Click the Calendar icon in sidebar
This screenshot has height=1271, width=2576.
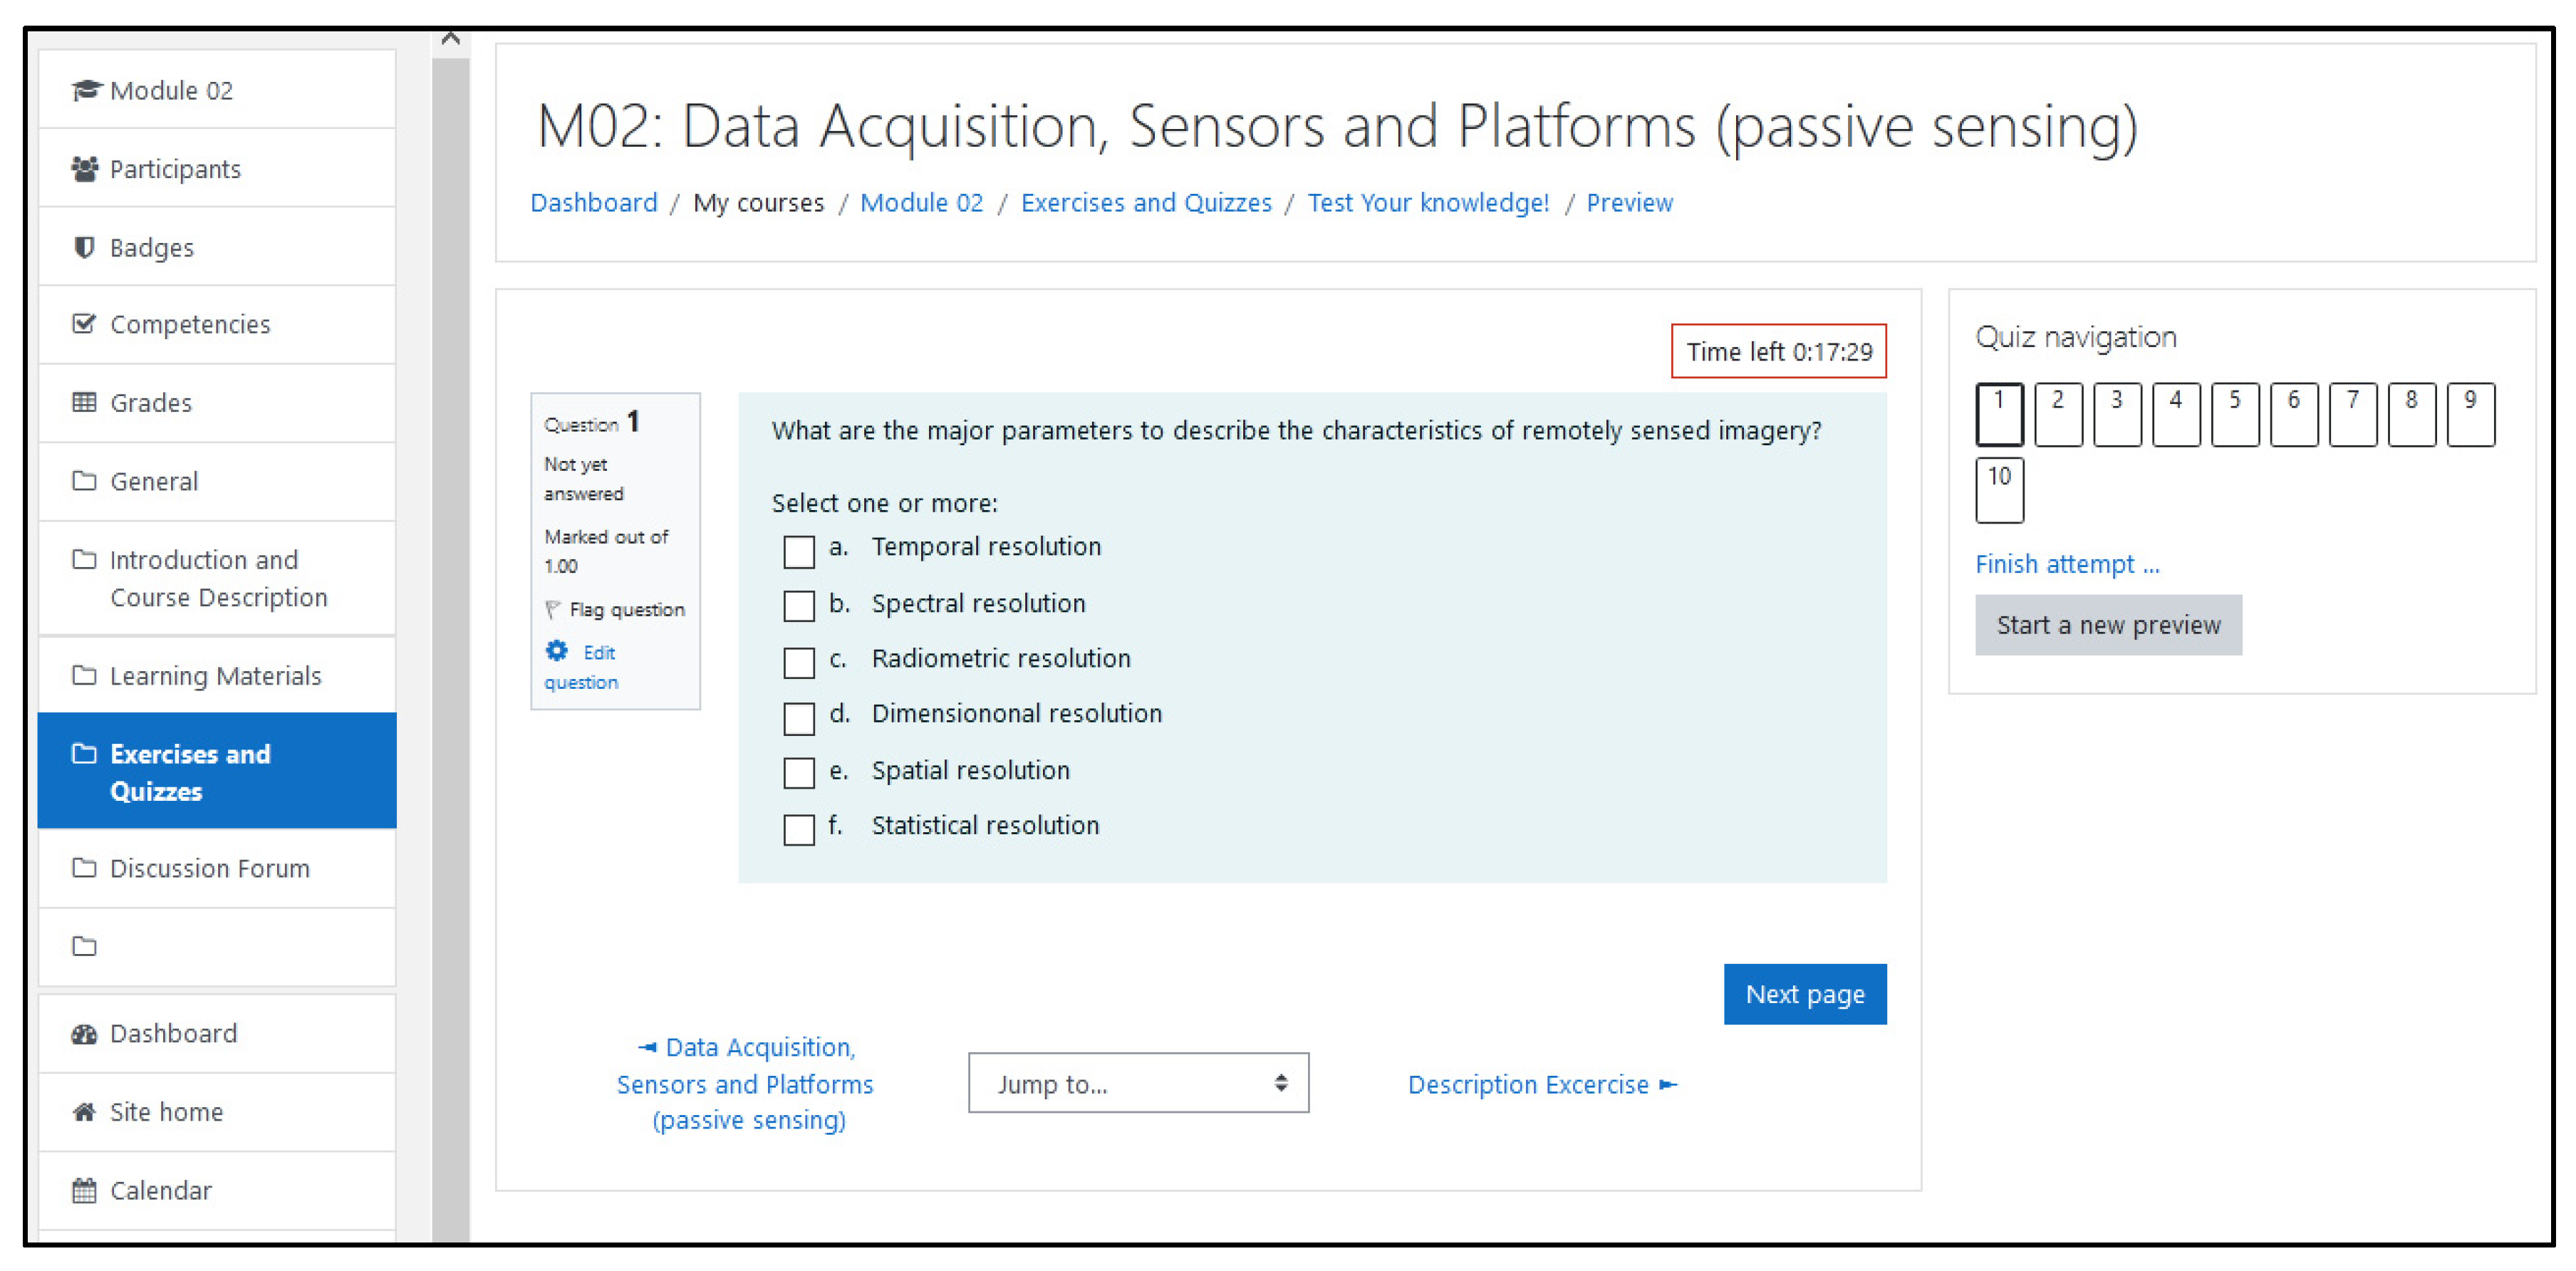[85, 1190]
